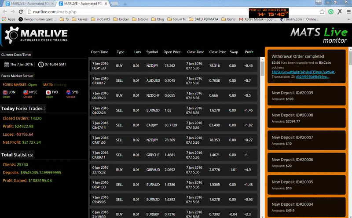Open the Chrome menu icon

[x=346, y=12]
